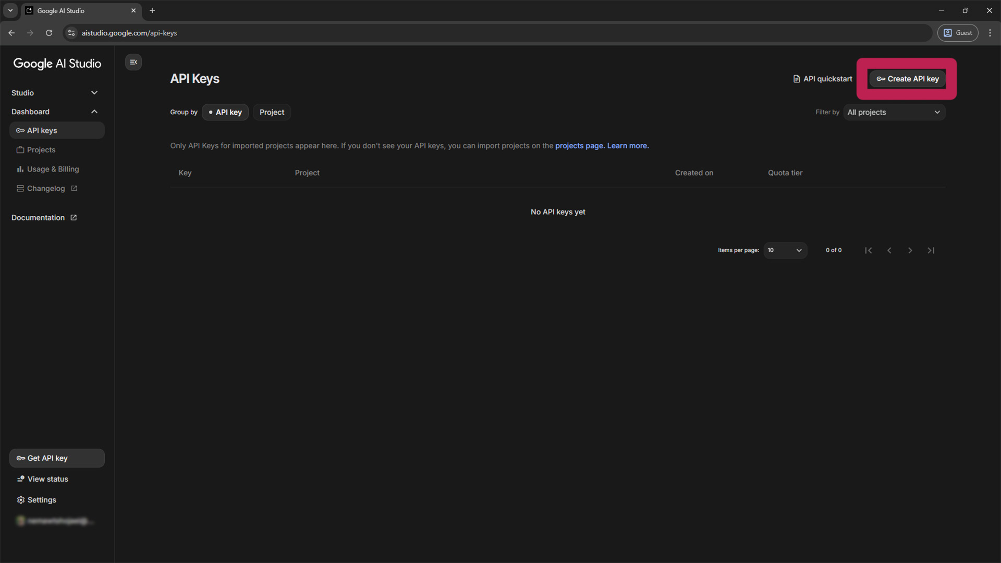Open a new browser tab
The height and width of the screenshot is (563, 1001).
pos(152,10)
